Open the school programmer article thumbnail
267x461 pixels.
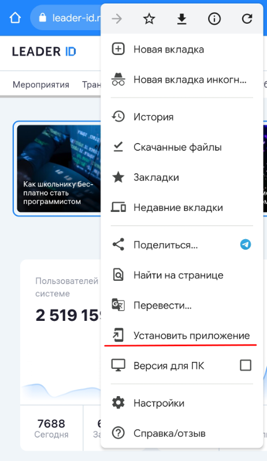pos(59,169)
